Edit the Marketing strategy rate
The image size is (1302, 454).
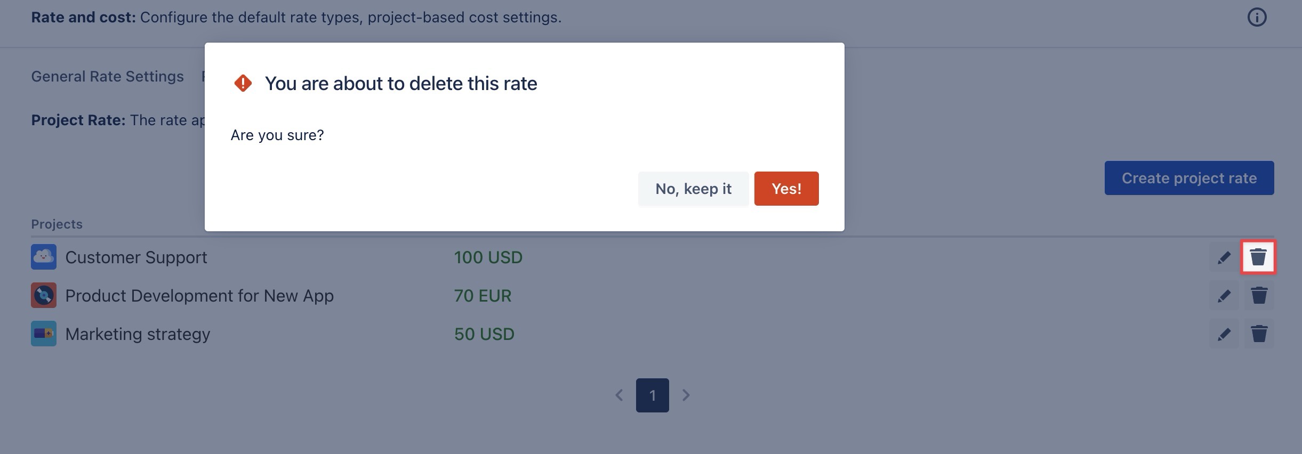point(1224,334)
